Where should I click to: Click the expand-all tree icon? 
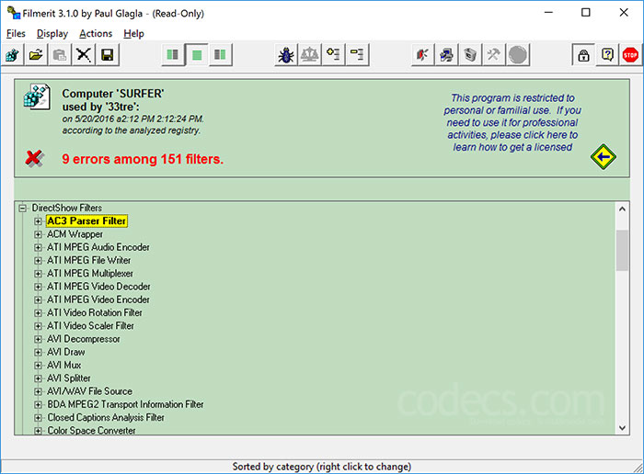[333, 54]
